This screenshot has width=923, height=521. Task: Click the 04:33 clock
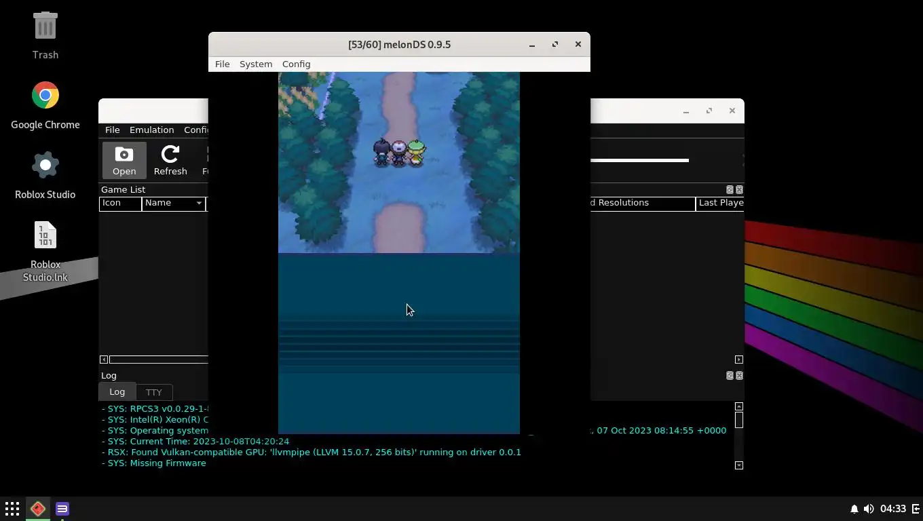(893, 509)
